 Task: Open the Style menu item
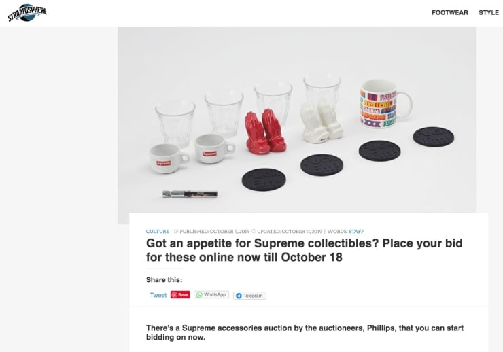click(x=488, y=12)
